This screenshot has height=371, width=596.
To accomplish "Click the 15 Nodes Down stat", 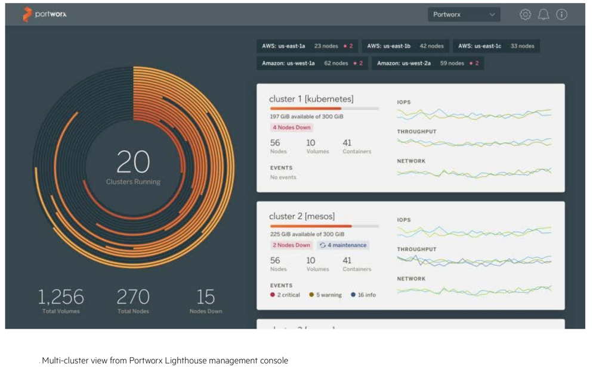I will tap(206, 301).
